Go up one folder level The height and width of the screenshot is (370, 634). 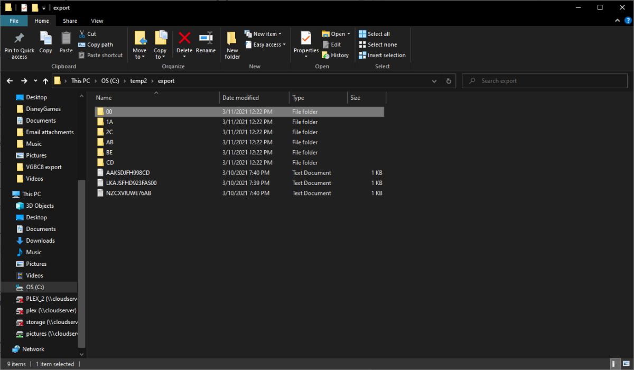coord(45,81)
